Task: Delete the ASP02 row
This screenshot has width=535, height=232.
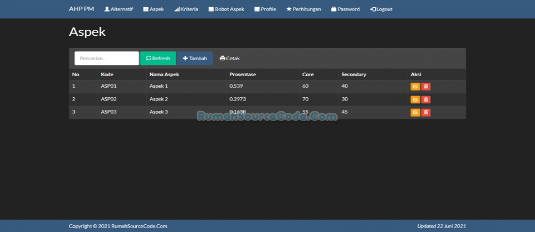Action: click(x=426, y=99)
